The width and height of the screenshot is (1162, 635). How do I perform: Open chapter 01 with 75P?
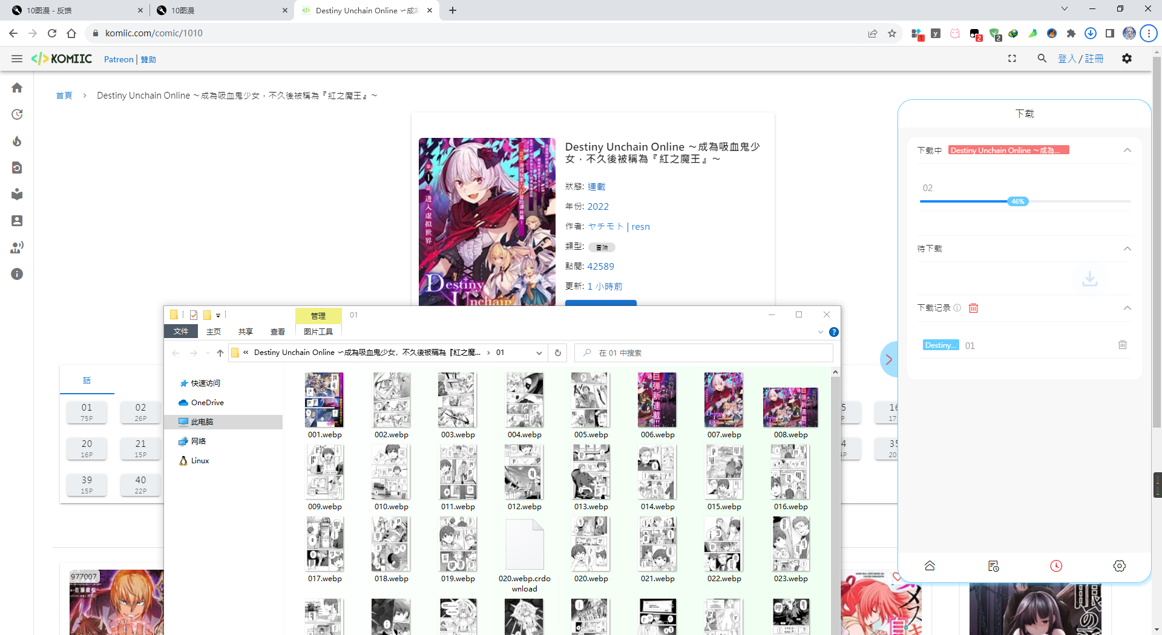click(87, 412)
